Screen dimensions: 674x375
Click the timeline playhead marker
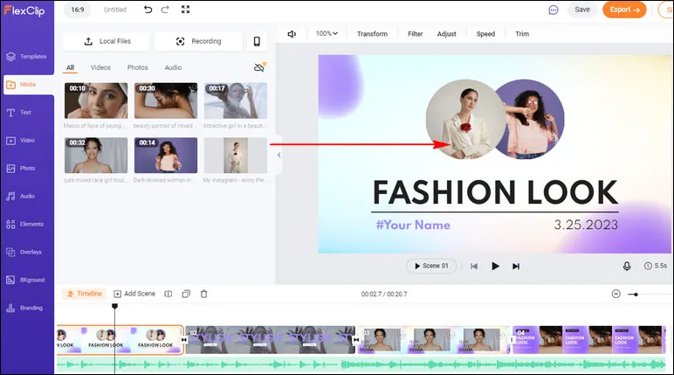click(114, 306)
